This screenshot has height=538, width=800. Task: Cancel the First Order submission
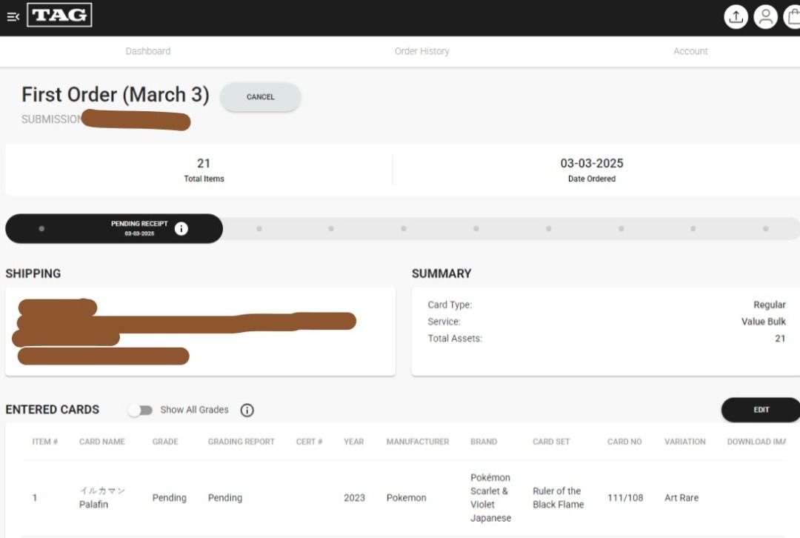[260, 97]
